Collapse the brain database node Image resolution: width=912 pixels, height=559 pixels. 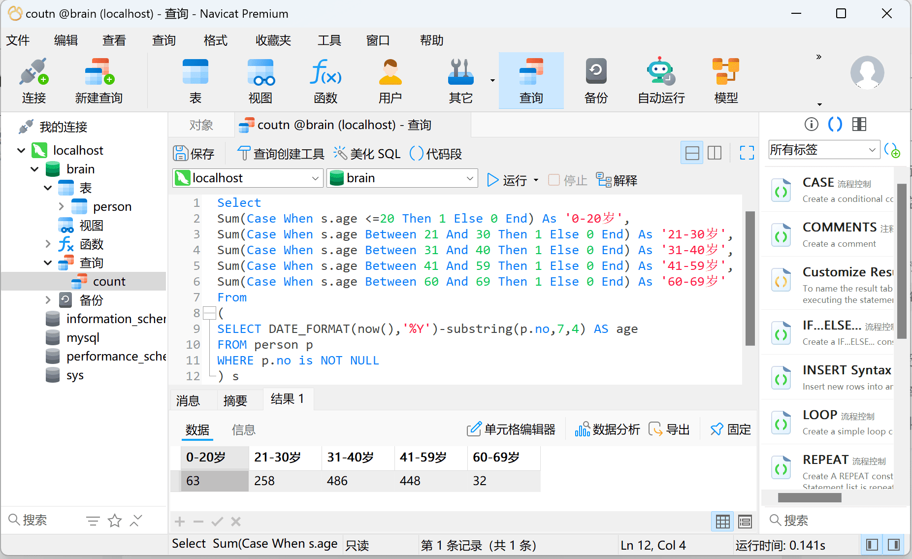pos(34,169)
